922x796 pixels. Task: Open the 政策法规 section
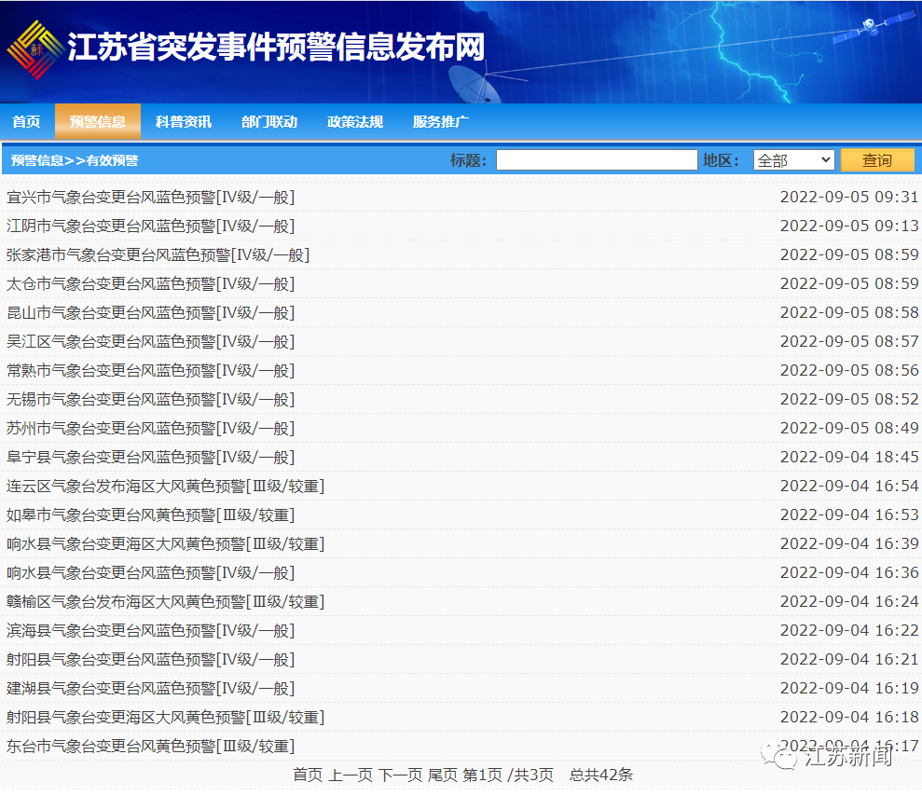coord(354,121)
